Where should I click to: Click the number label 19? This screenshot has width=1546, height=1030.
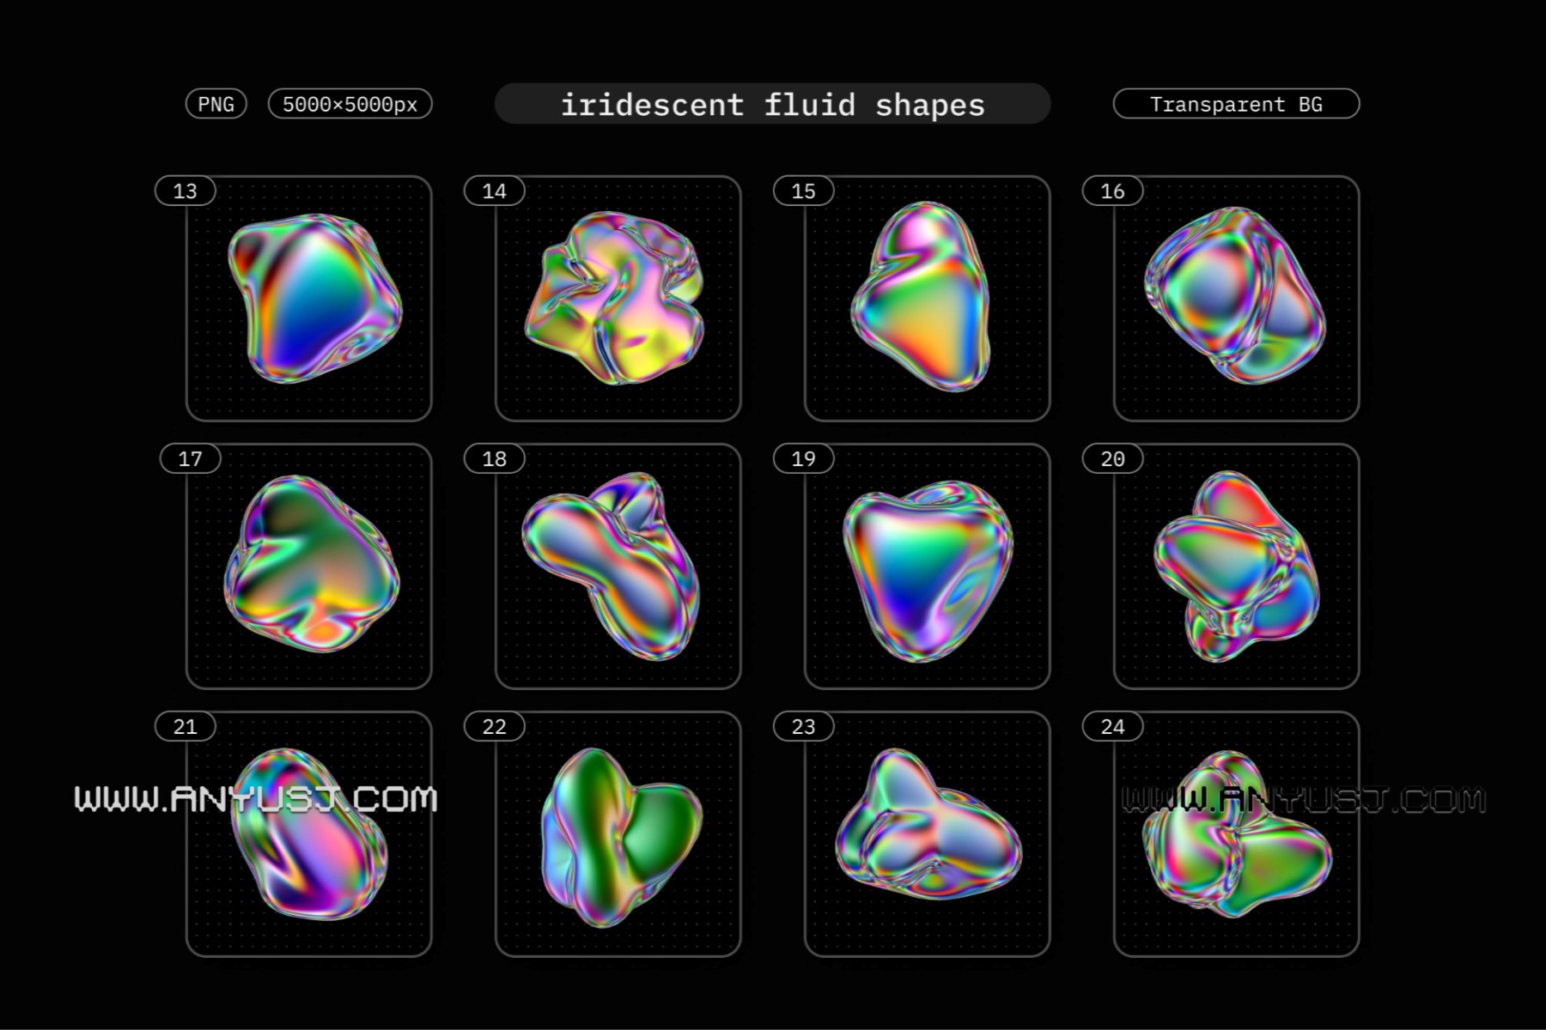click(x=804, y=458)
